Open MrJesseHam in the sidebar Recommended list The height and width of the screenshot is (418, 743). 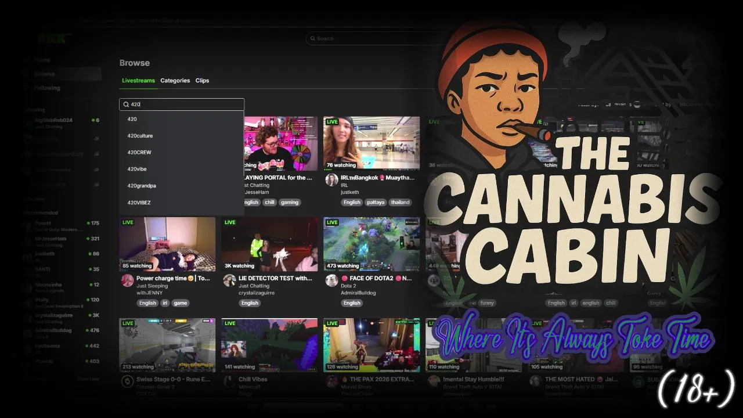[63, 242]
